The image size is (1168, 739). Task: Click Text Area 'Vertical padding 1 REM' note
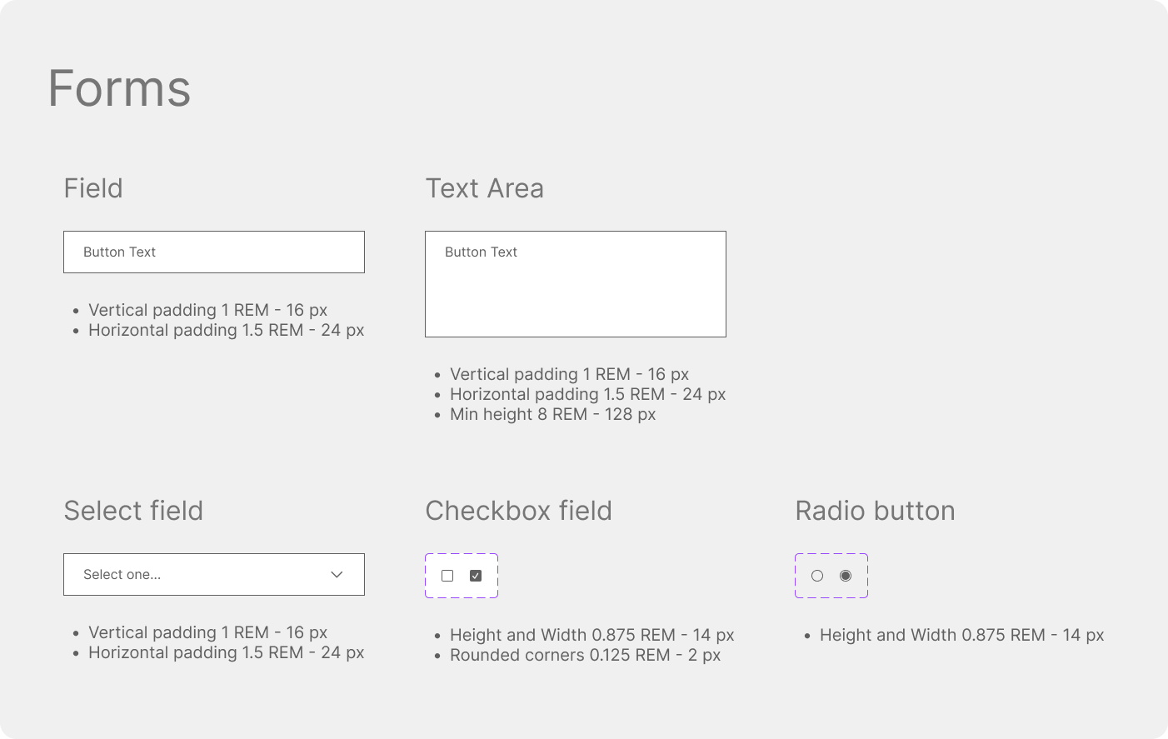[570, 374]
